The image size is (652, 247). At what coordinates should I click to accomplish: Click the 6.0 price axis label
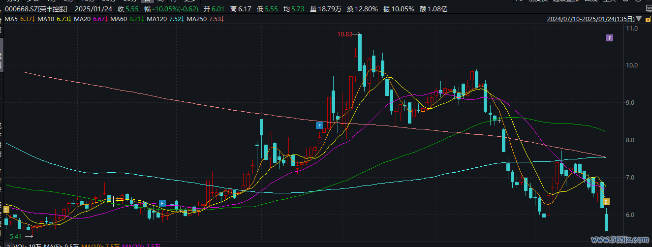coord(630,215)
